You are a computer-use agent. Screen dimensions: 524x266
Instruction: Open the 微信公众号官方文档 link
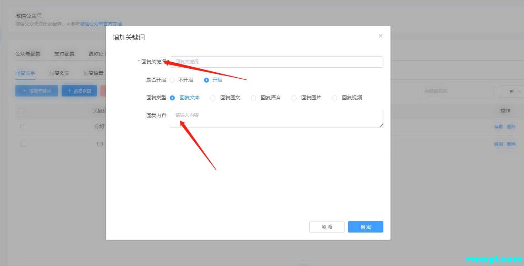click(x=101, y=24)
